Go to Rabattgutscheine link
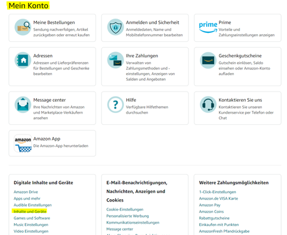 214,218
